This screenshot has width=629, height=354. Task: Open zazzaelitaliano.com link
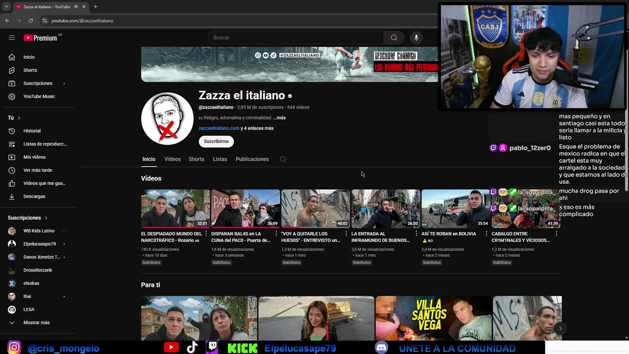click(x=219, y=128)
